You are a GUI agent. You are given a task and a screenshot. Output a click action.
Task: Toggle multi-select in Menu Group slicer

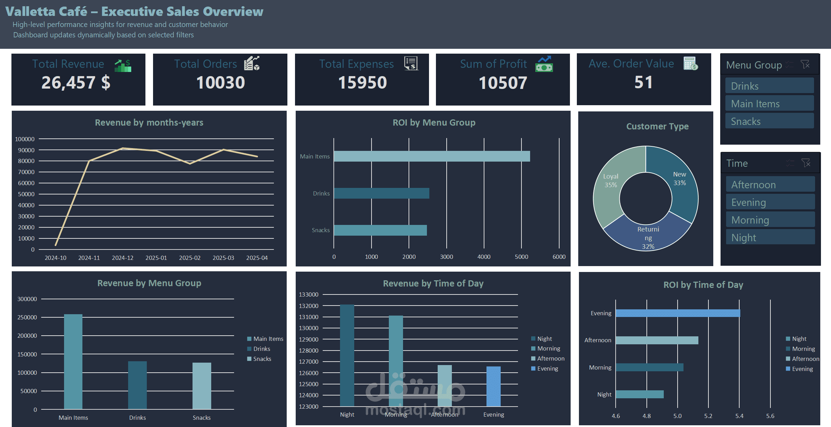click(790, 64)
